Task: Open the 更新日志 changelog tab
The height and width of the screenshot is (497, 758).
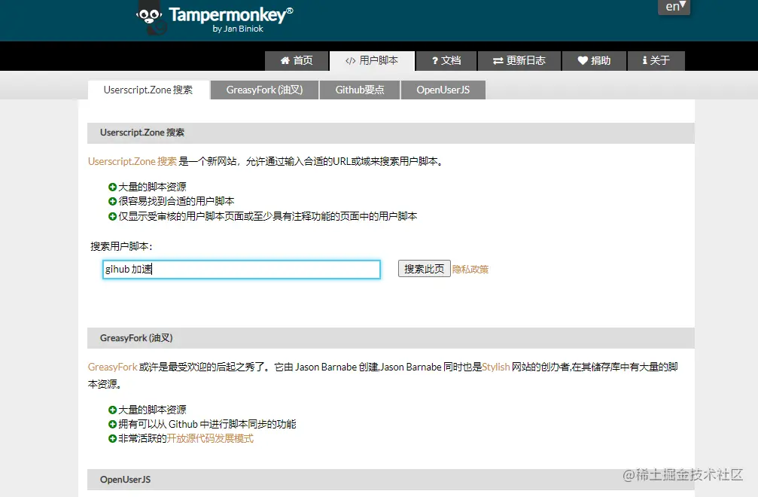Action: [519, 61]
